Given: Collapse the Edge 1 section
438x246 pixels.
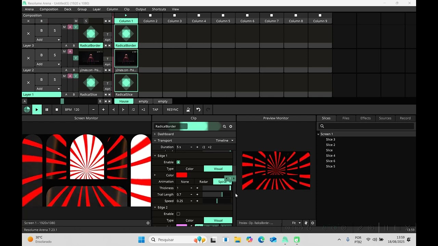Looking at the screenshot, I should click(x=155, y=156).
